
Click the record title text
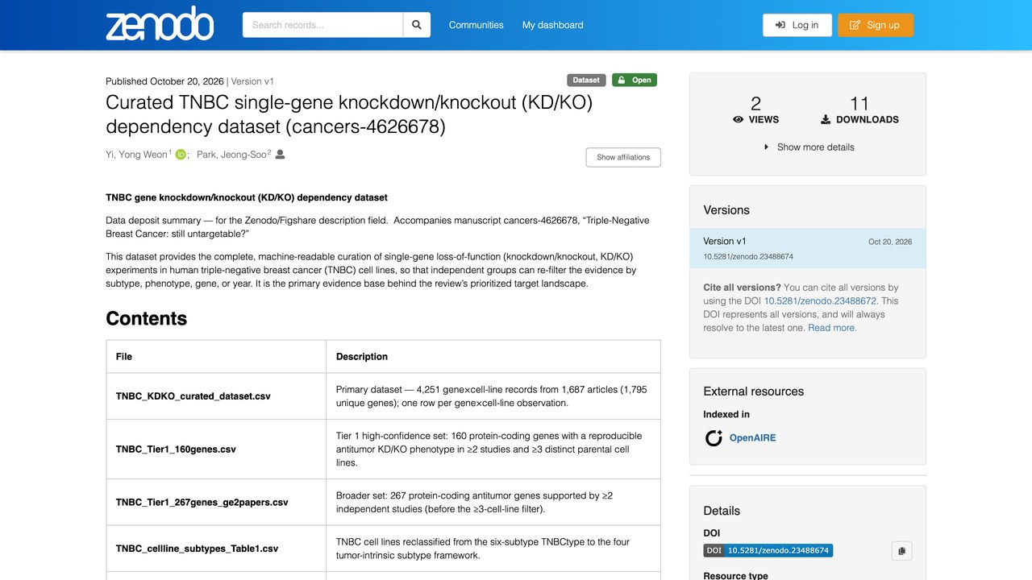click(x=349, y=114)
